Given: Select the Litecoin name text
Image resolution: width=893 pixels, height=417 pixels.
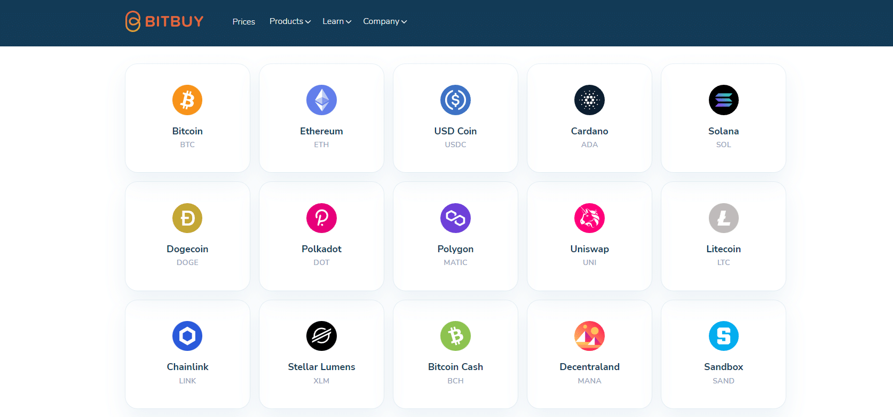Looking at the screenshot, I should [723, 249].
